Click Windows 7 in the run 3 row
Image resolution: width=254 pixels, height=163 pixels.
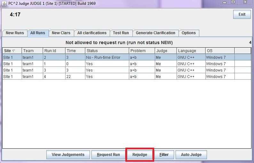click(220, 70)
